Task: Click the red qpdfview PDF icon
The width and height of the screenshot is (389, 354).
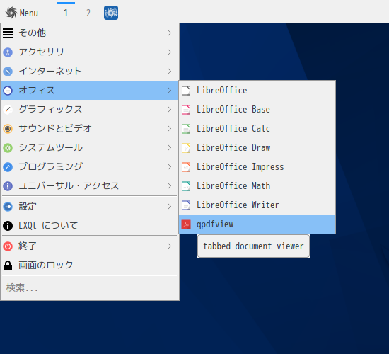Action: pyautogui.click(x=186, y=224)
